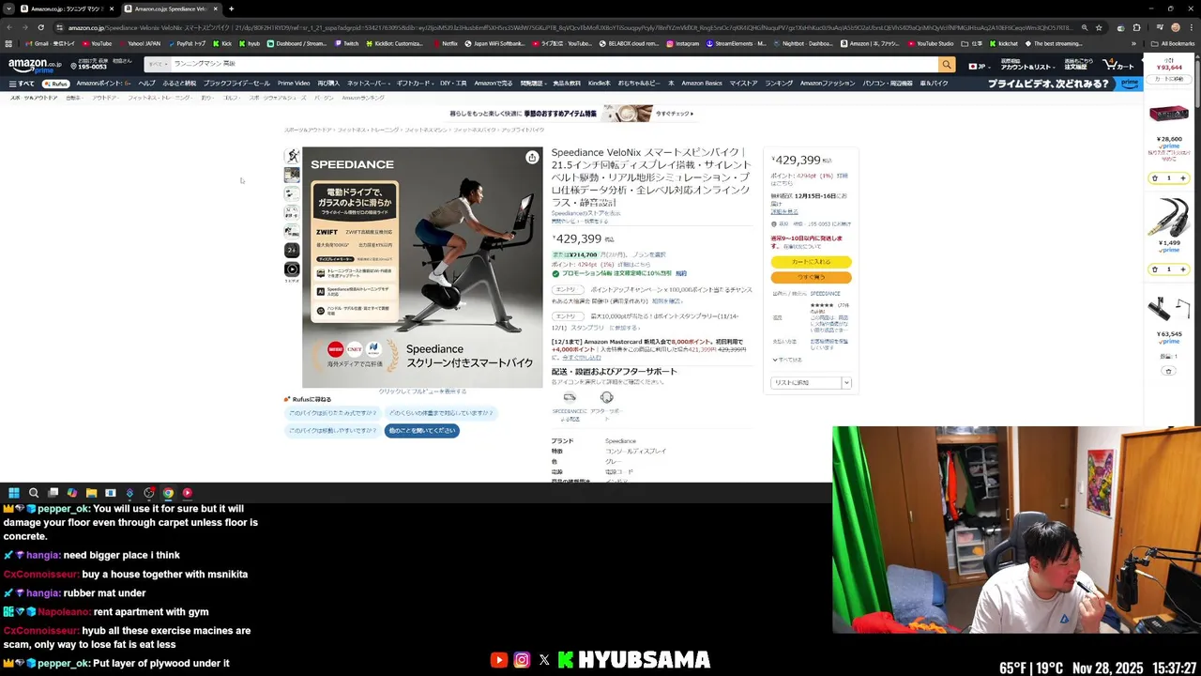Bookmark this page with star icon
Viewport: 1201px width, 676px height.
tap(1100, 27)
